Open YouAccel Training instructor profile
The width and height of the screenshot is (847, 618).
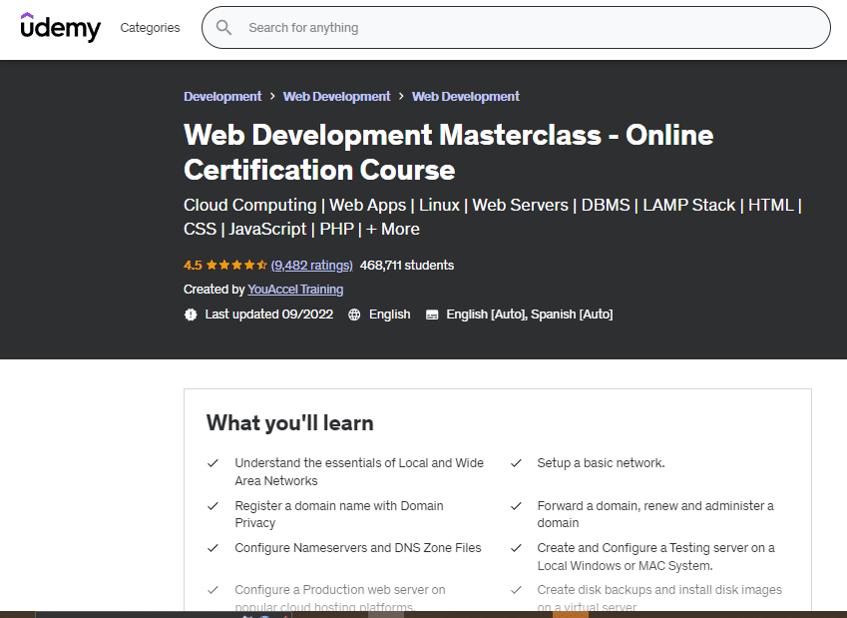pyautogui.click(x=295, y=290)
